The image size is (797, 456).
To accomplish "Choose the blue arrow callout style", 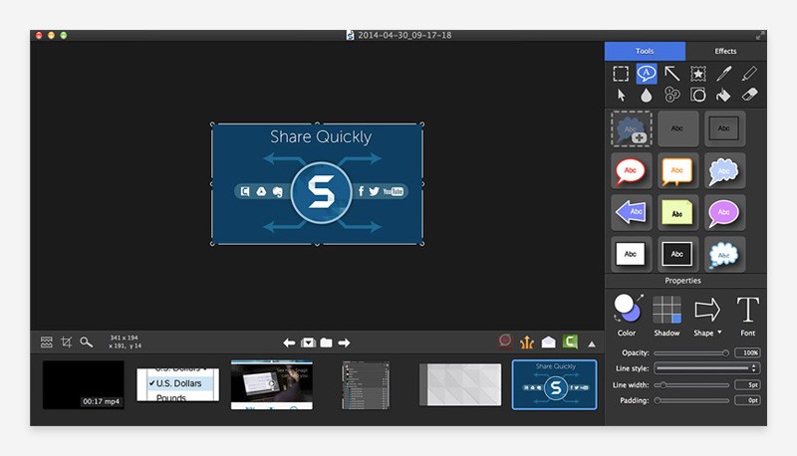I will click(x=631, y=212).
